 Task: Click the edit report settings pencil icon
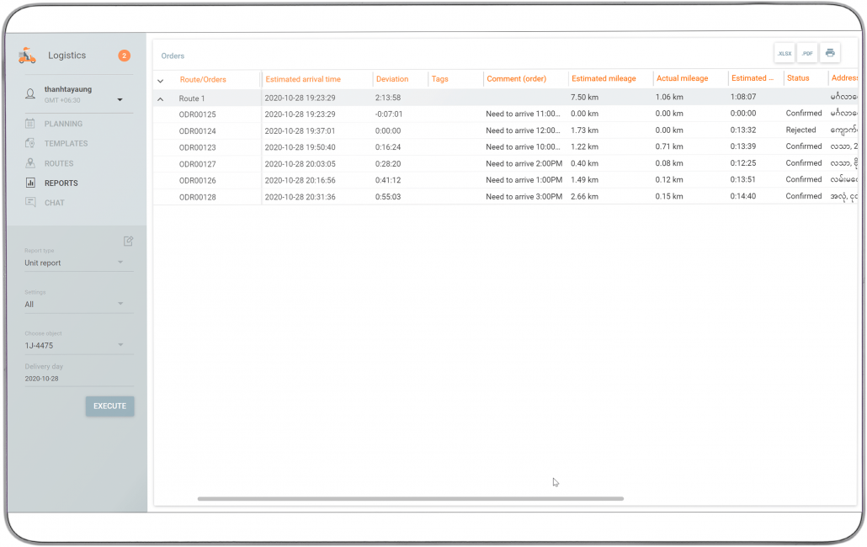click(128, 241)
